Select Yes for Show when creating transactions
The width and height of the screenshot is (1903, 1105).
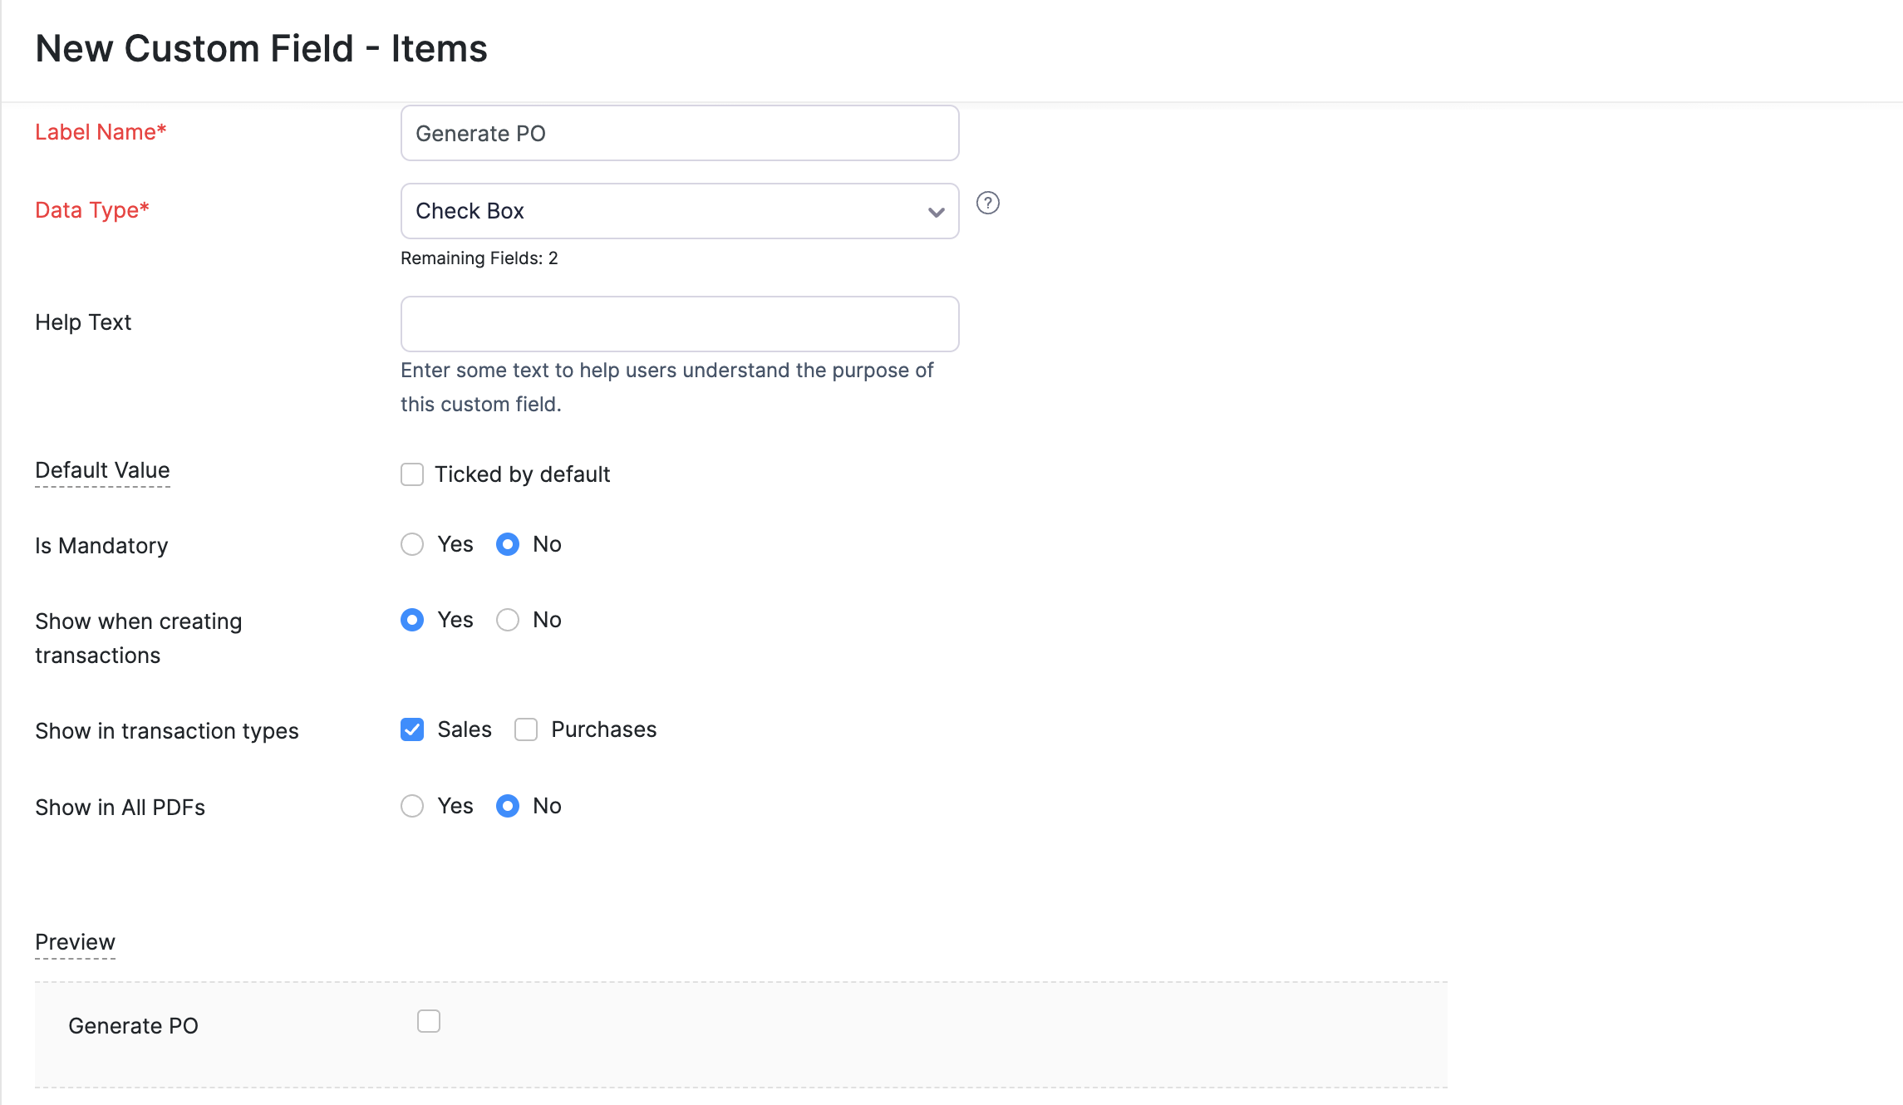click(412, 620)
